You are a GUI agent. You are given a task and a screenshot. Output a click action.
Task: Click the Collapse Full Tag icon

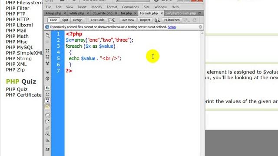[47, 51]
